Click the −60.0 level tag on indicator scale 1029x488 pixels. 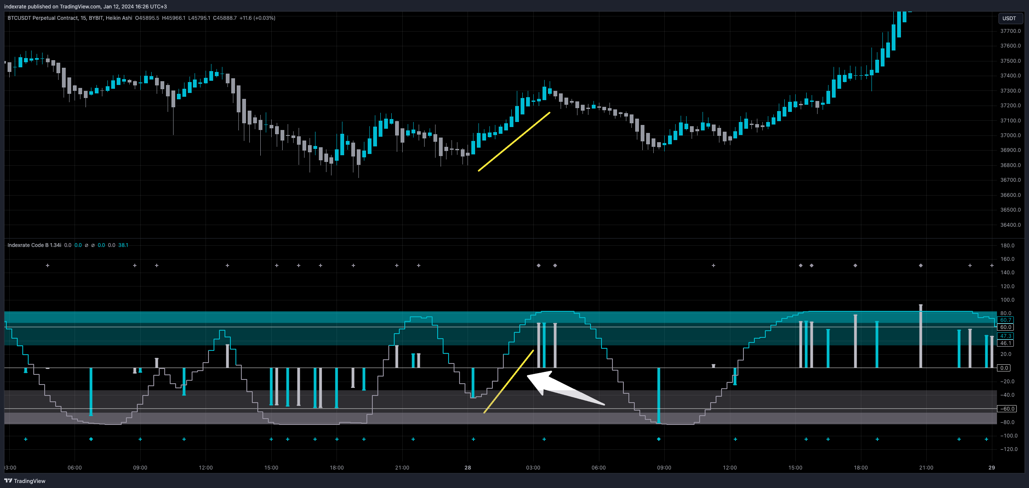coord(1007,409)
